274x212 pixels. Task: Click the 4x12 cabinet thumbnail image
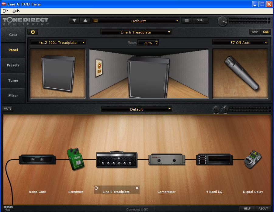tap(58, 73)
